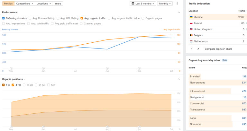Enable the Avg. Impressions checkbox

pyautogui.click(x=4, y=23)
